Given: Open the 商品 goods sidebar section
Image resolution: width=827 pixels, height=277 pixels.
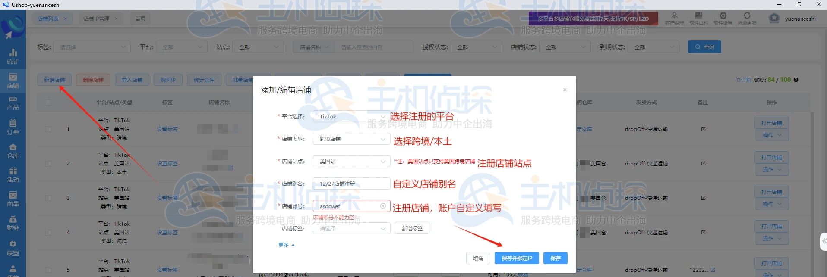Looking at the screenshot, I should (13, 199).
